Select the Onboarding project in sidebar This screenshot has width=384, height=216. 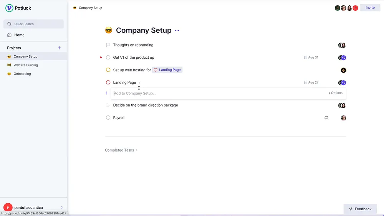[x=22, y=74]
